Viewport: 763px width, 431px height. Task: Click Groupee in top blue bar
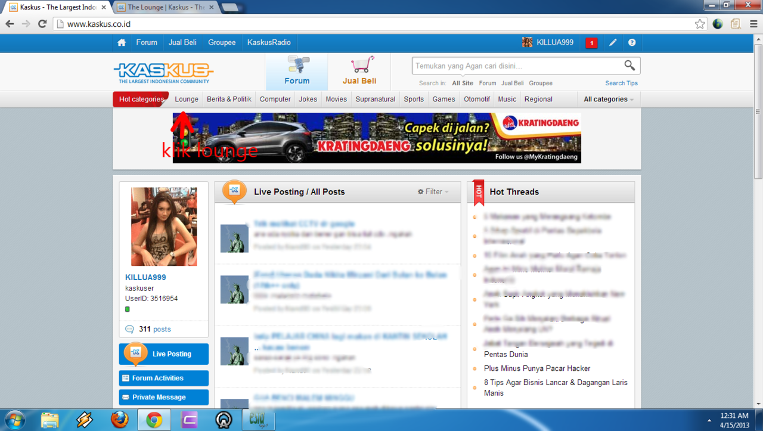[x=222, y=42]
